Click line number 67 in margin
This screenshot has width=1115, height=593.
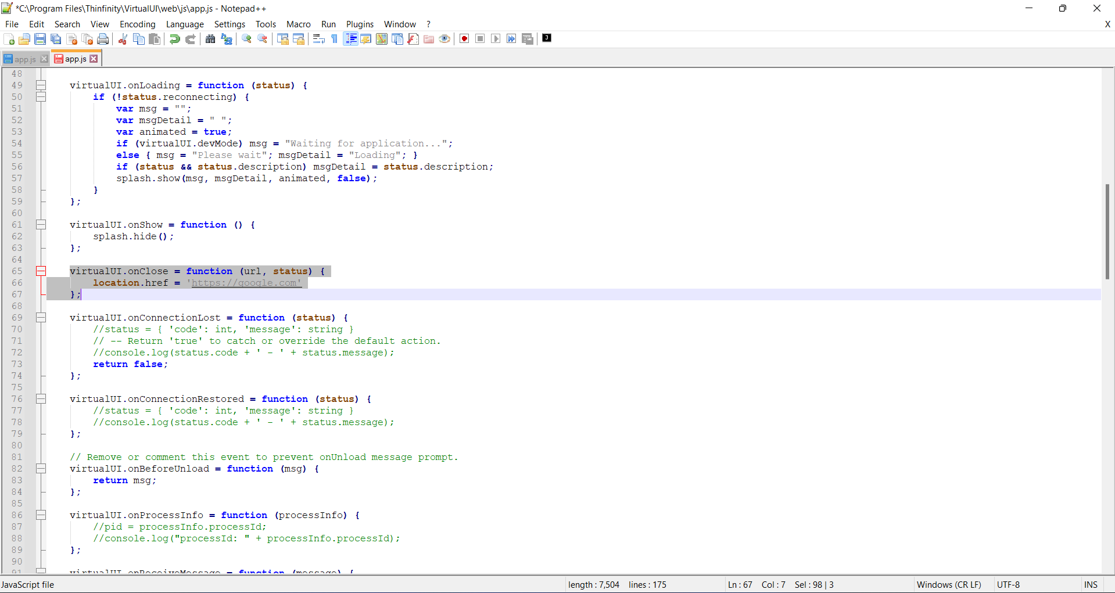point(17,294)
